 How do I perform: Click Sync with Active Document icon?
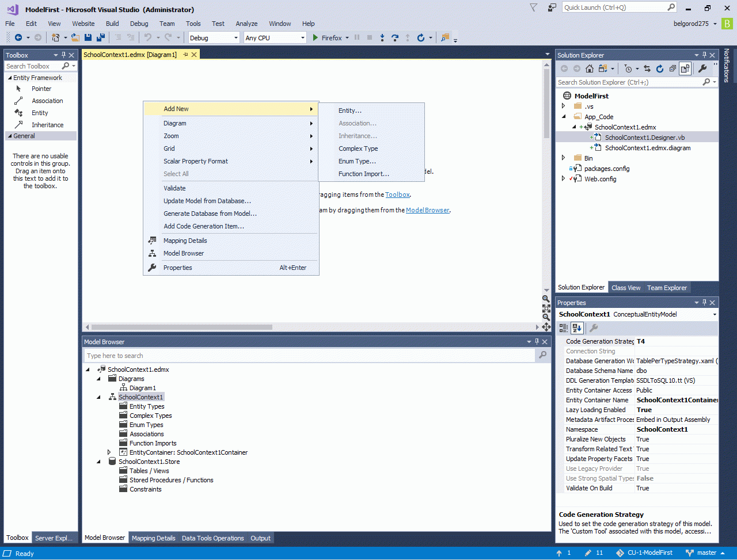(647, 68)
